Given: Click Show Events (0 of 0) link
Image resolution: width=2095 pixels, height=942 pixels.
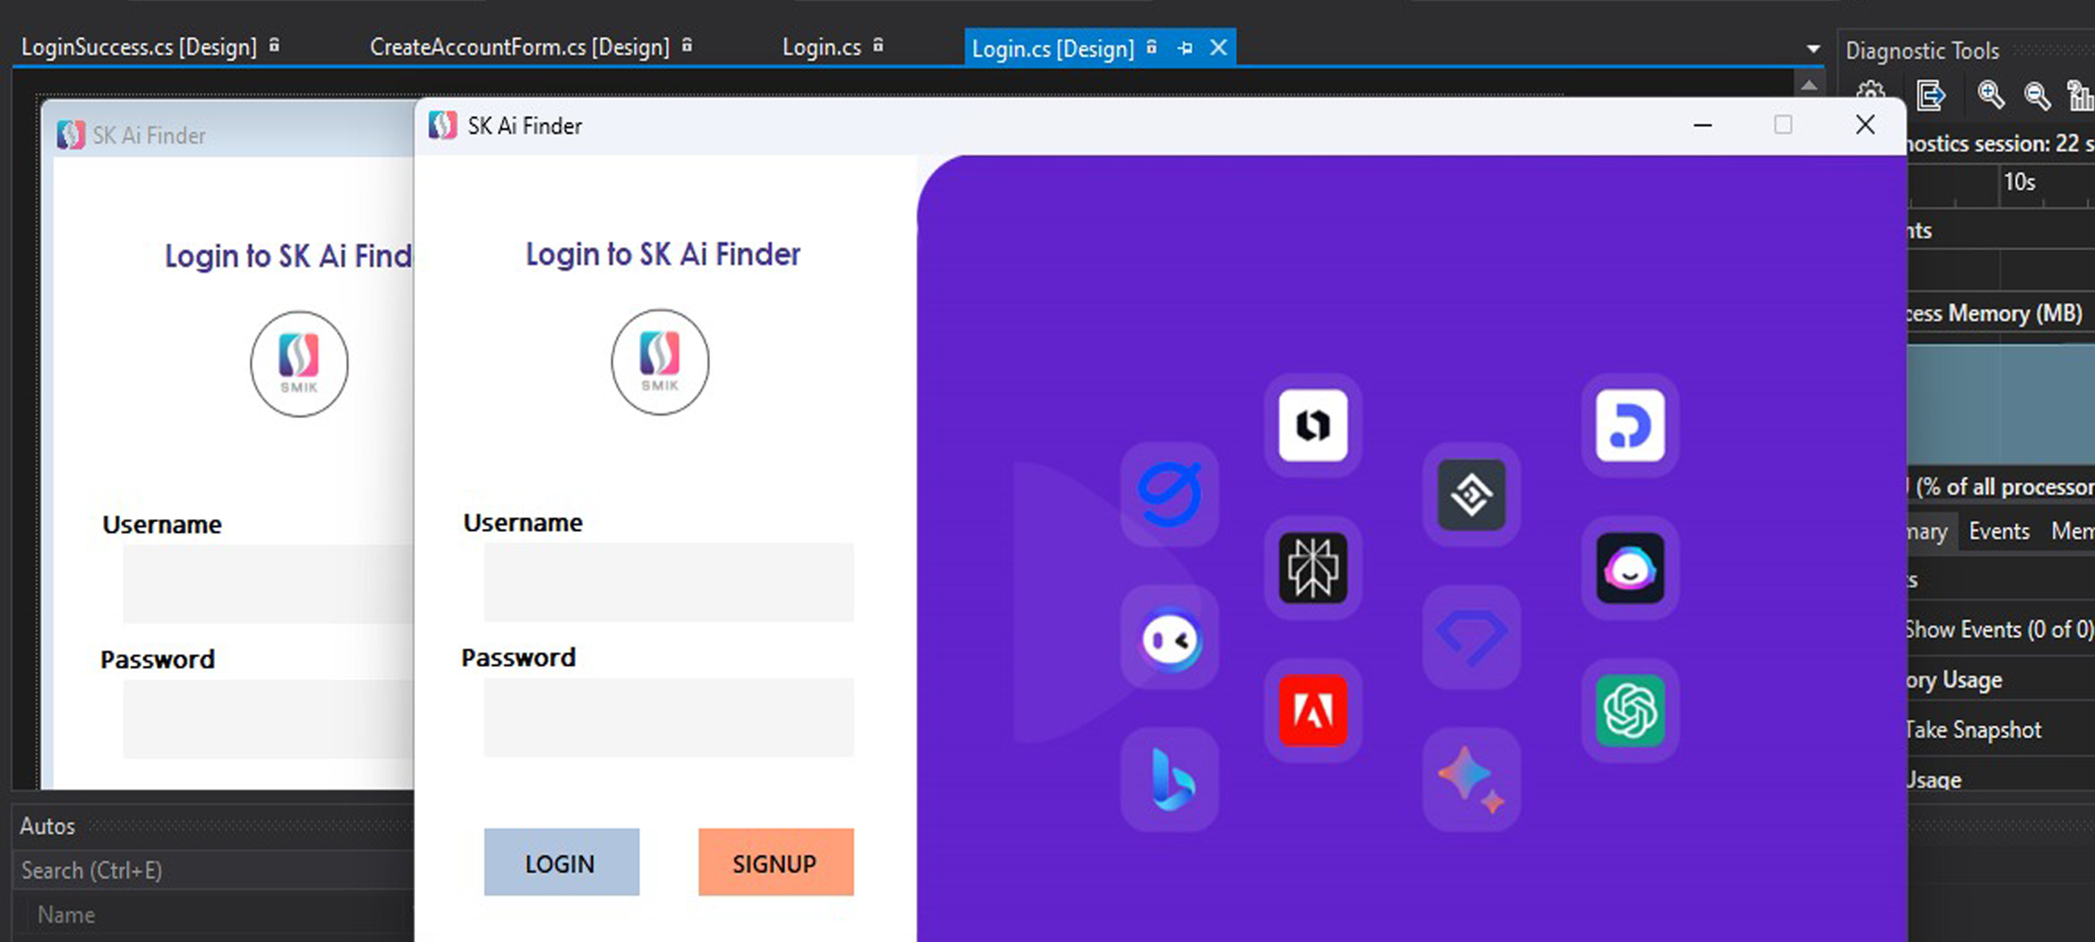Looking at the screenshot, I should (2000, 629).
